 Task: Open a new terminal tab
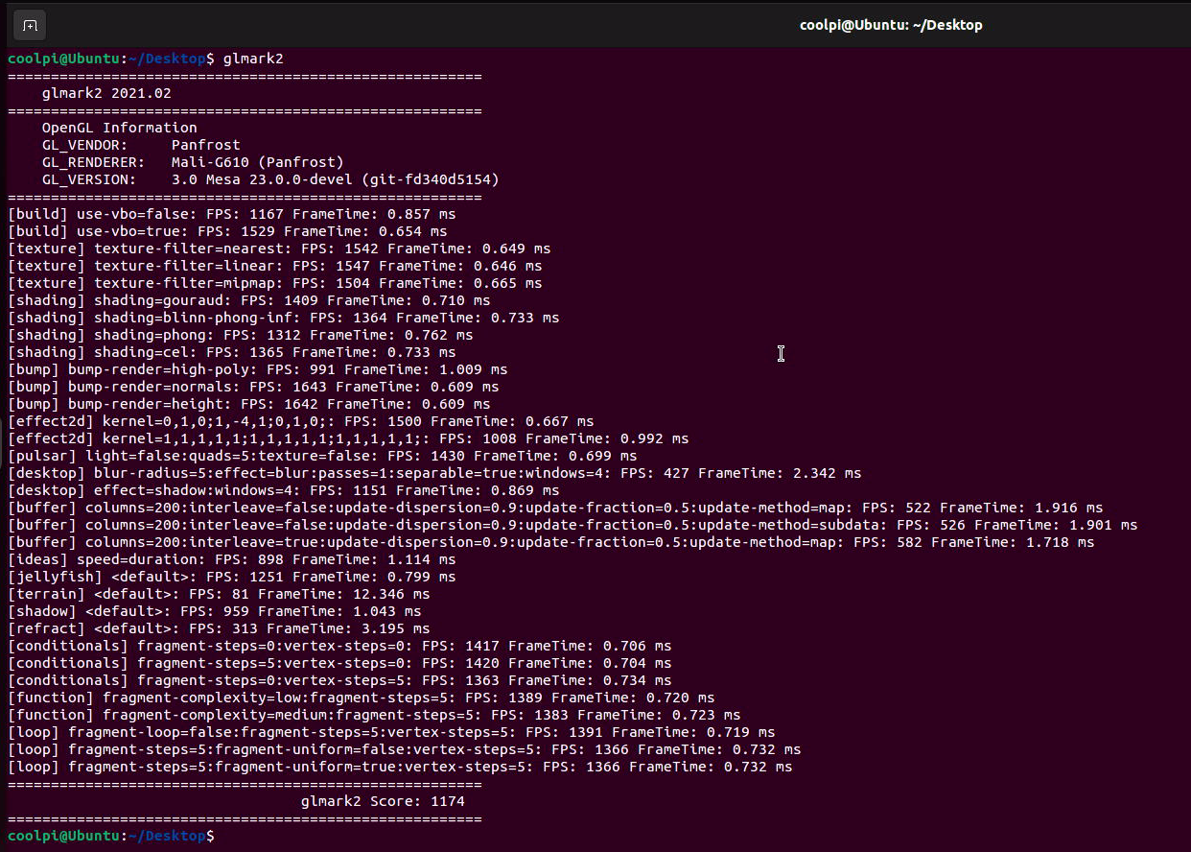pyautogui.click(x=30, y=25)
